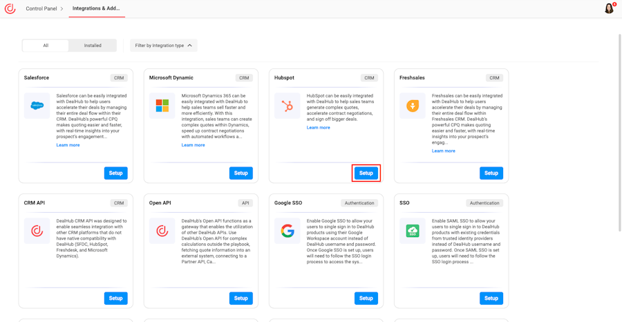Image resolution: width=622 pixels, height=322 pixels.
Task: Click the Salesforce card title
Action: click(x=37, y=77)
